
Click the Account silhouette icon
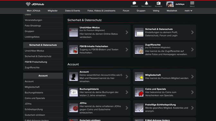tap(74, 77)
